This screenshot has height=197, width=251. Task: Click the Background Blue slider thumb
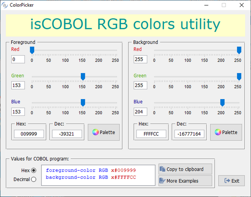pyautogui.click(x=223, y=102)
